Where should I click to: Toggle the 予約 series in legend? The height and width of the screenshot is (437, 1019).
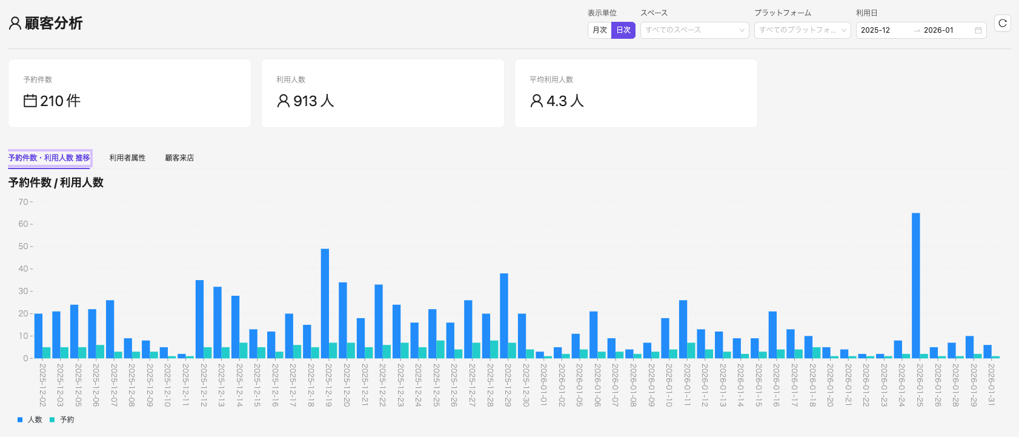tap(62, 419)
